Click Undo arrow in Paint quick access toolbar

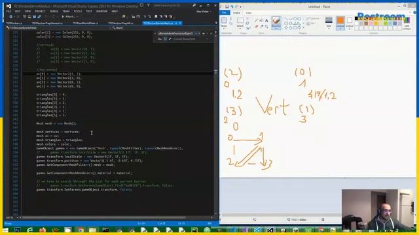pos(232,7)
